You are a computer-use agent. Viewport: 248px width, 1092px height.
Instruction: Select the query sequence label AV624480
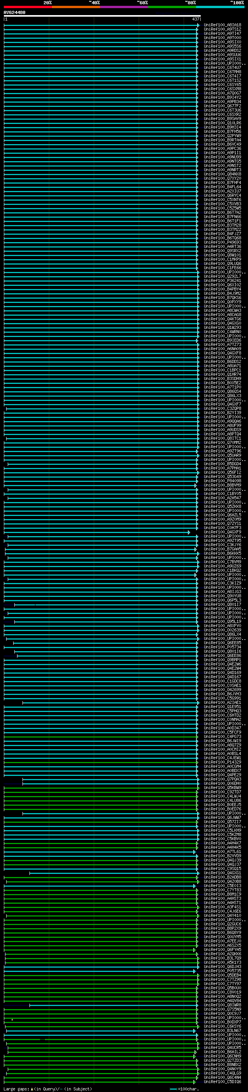point(14,13)
